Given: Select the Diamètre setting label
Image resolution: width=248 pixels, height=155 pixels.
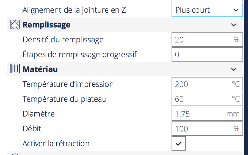Looking at the screenshot, I should 38,114.
